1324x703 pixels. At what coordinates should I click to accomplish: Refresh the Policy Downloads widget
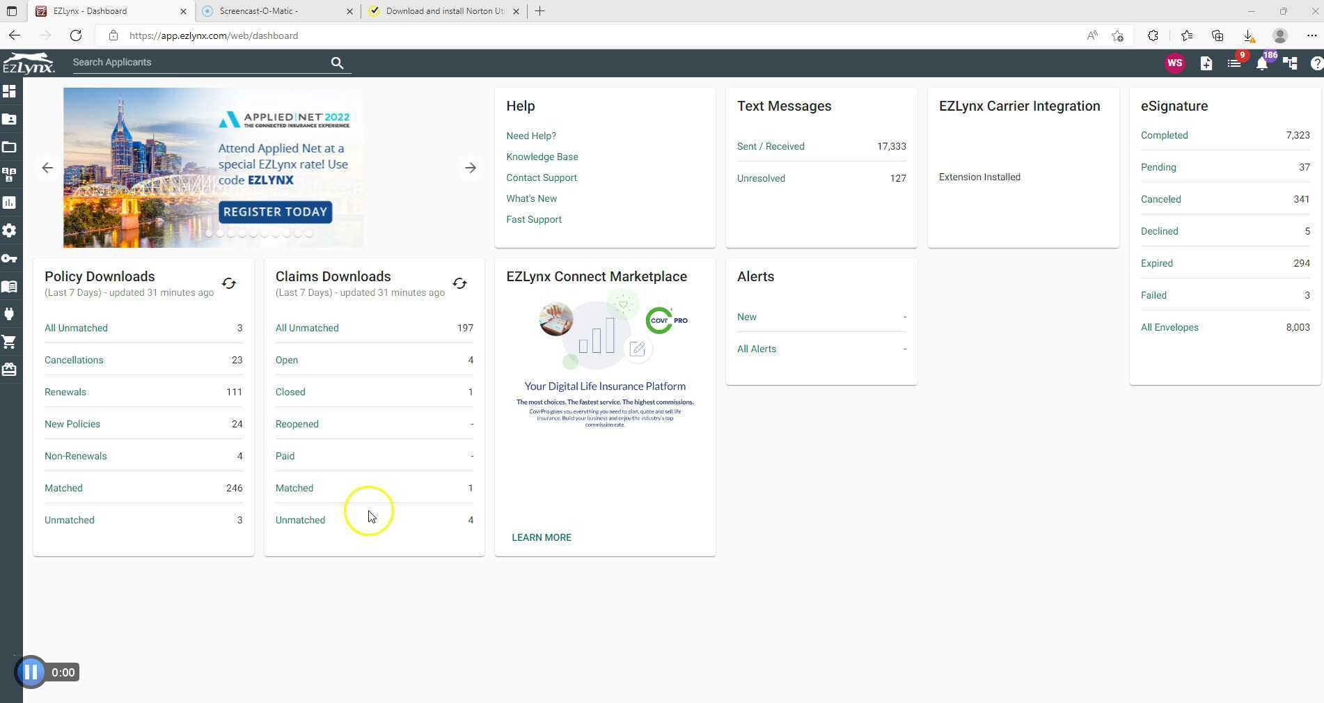pos(229,283)
